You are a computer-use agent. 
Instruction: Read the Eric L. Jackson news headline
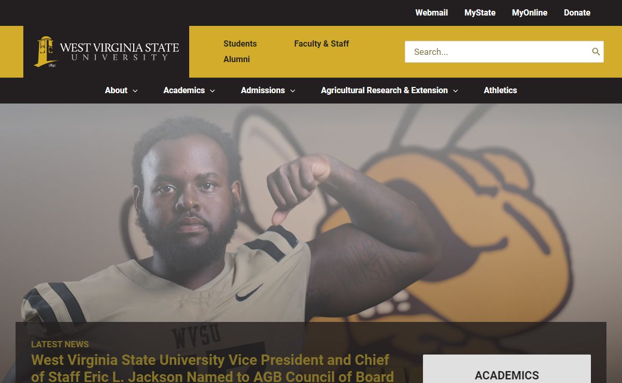(x=213, y=368)
